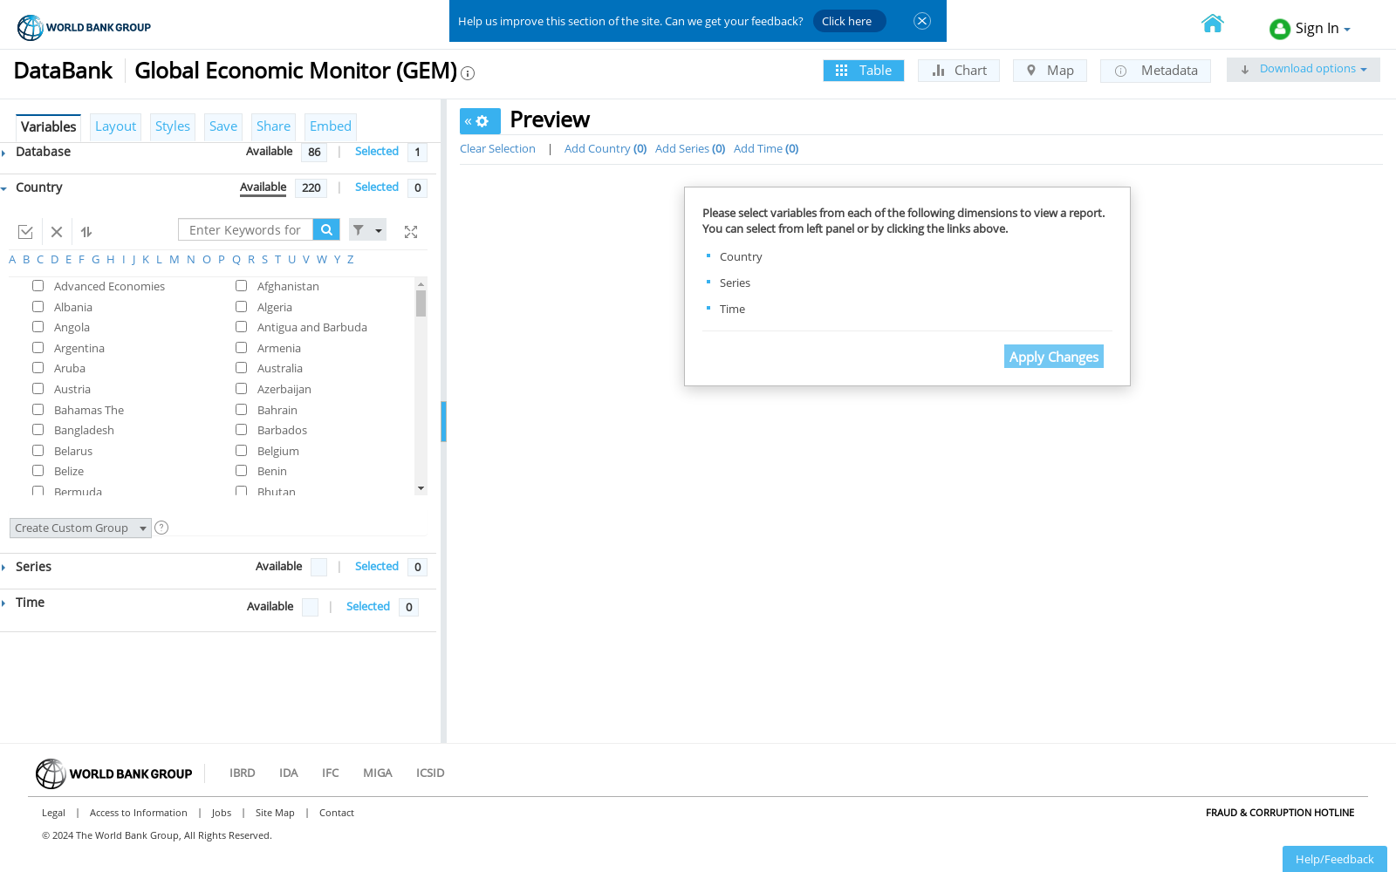This screenshot has height=872, width=1396.
Task: Select the Belgium checkbox
Action: (241, 450)
